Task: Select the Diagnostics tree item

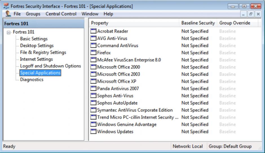Action: 32,80
